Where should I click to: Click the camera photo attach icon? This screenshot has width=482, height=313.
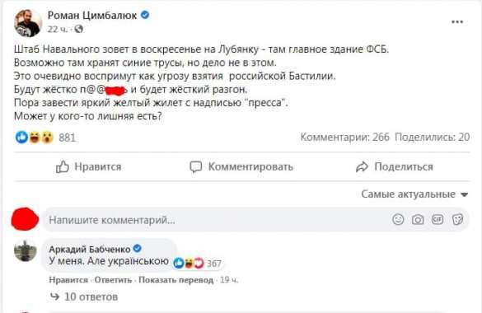(418, 220)
